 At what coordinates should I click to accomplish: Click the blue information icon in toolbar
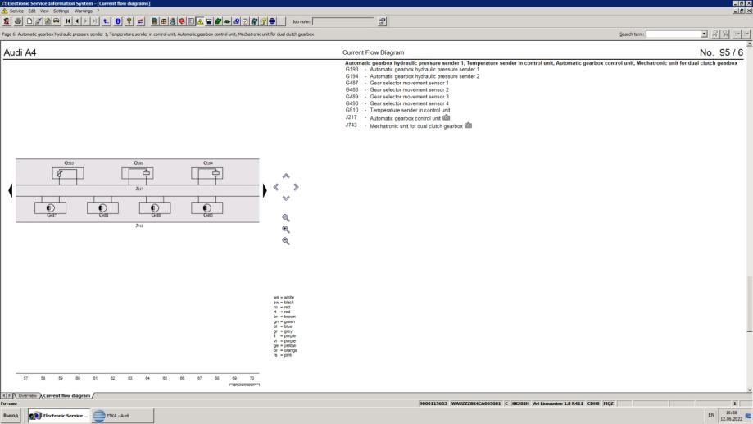[x=118, y=21]
